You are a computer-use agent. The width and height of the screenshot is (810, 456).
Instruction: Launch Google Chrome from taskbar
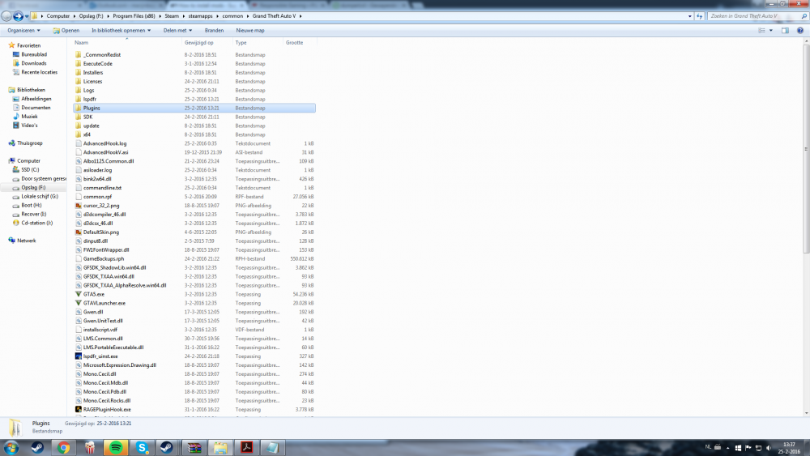(x=63, y=448)
